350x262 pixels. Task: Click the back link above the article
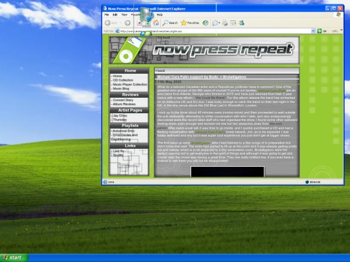click(x=160, y=71)
